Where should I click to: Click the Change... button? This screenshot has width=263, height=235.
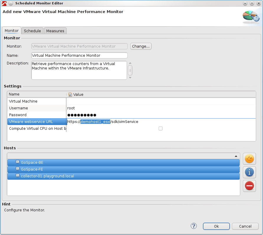click(x=141, y=46)
